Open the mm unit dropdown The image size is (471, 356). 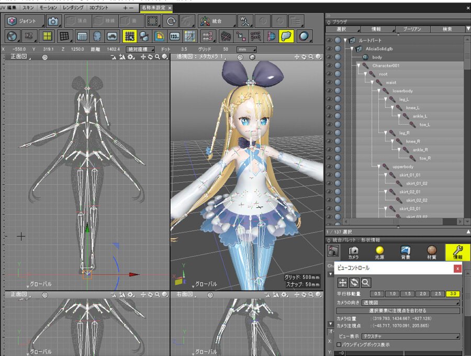pos(245,49)
